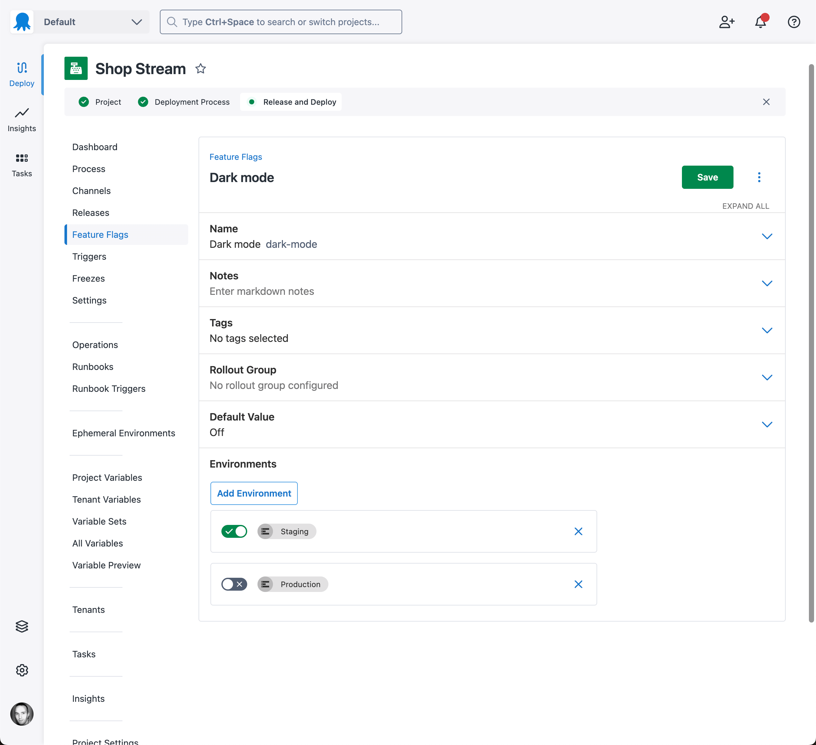Open the user profile avatar
The image size is (816, 745).
coord(22,714)
